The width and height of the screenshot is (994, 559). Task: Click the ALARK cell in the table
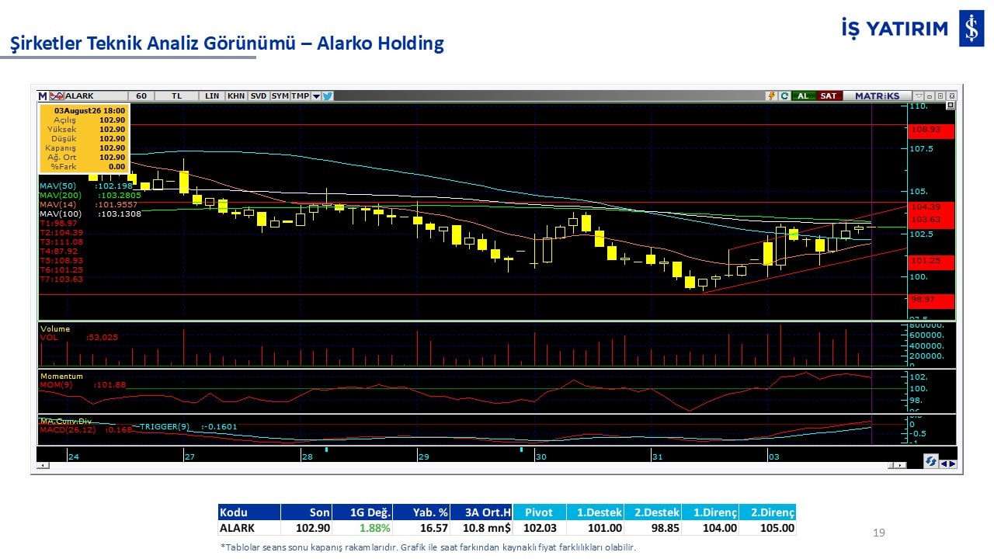coord(248,528)
